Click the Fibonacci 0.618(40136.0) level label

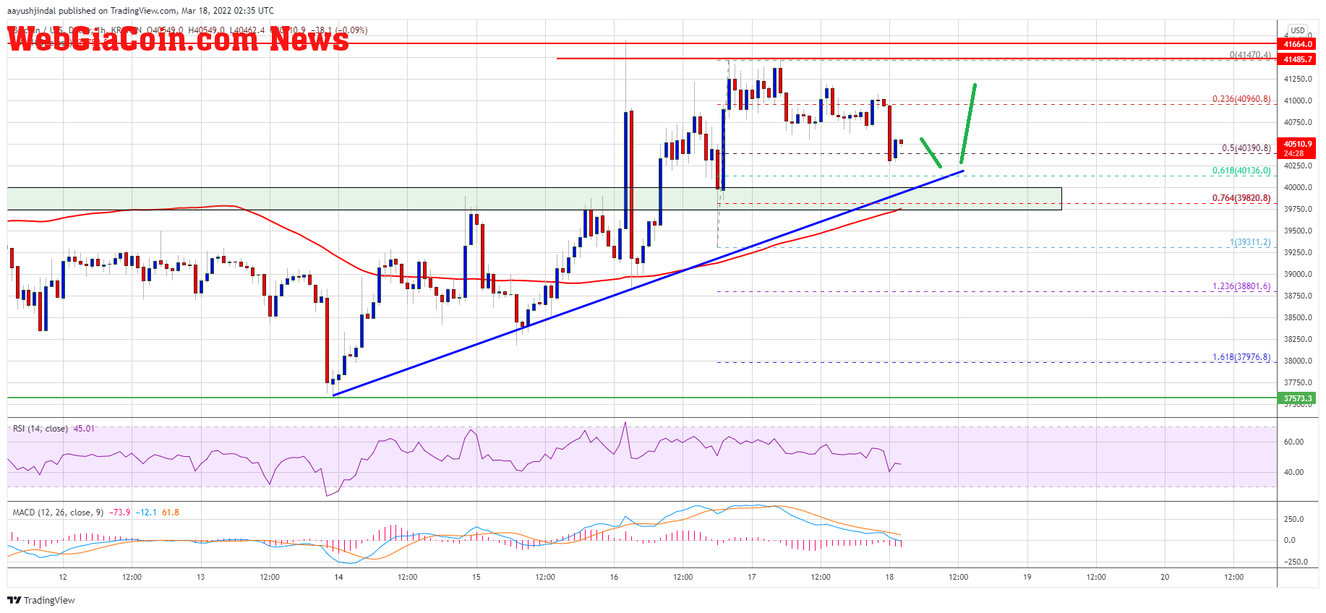click(x=1241, y=171)
